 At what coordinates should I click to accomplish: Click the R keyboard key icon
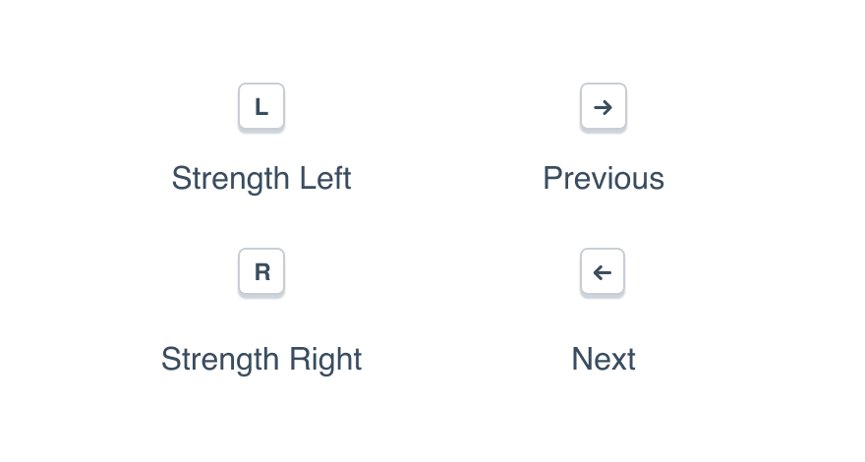click(261, 272)
